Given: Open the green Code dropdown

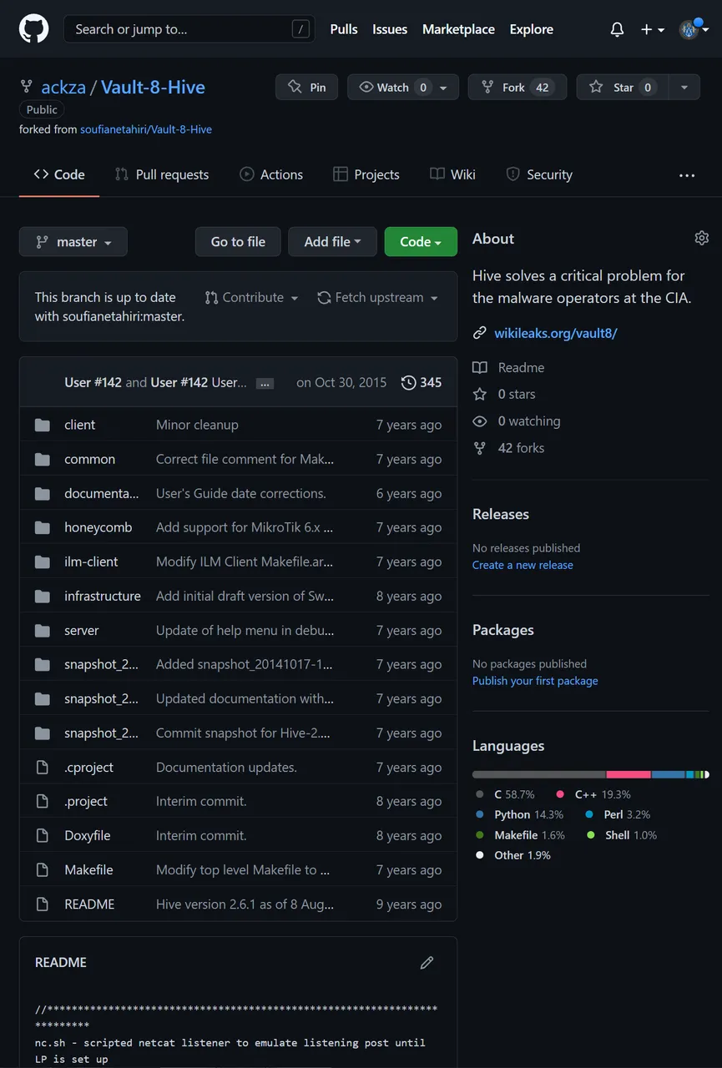Looking at the screenshot, I should [x=421, y=241].
